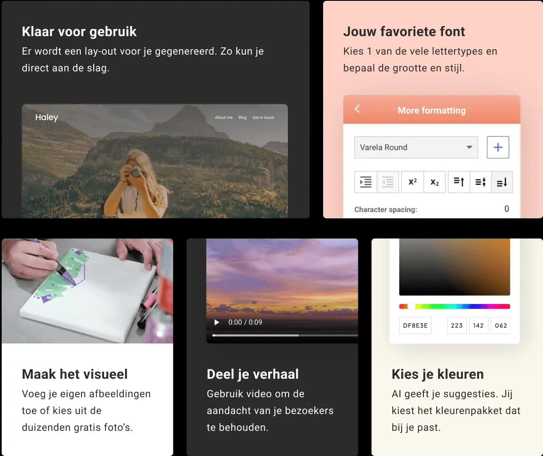
Task: Click the hex color field DF8E3E
Action: coord(415,325)
